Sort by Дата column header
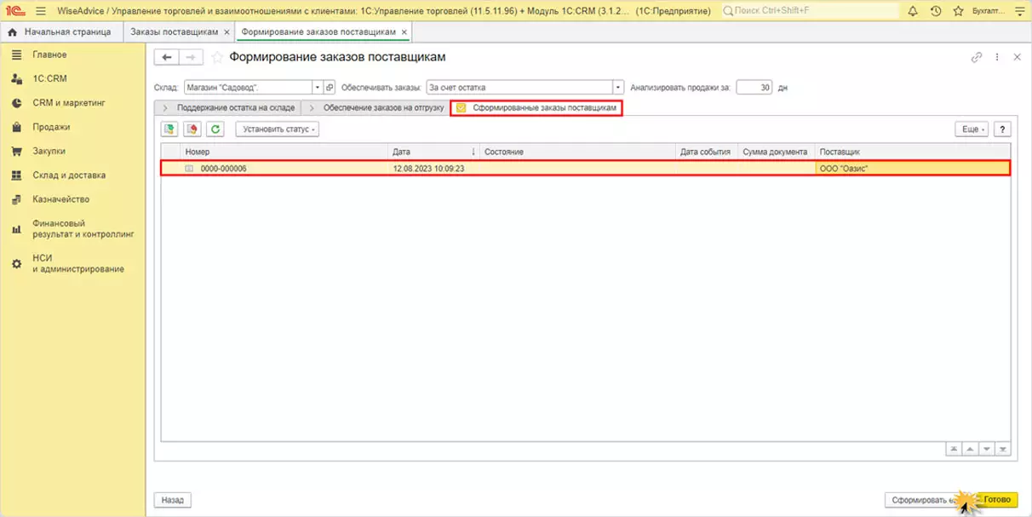 433,152
